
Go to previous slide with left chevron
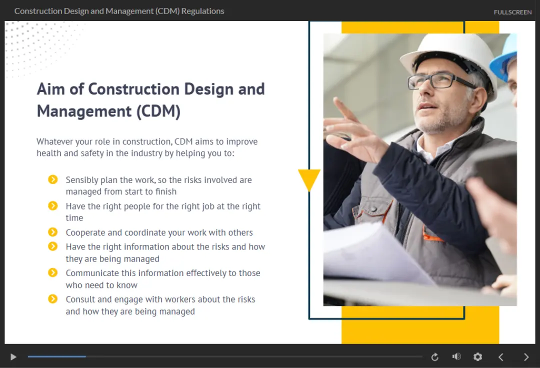500,357
